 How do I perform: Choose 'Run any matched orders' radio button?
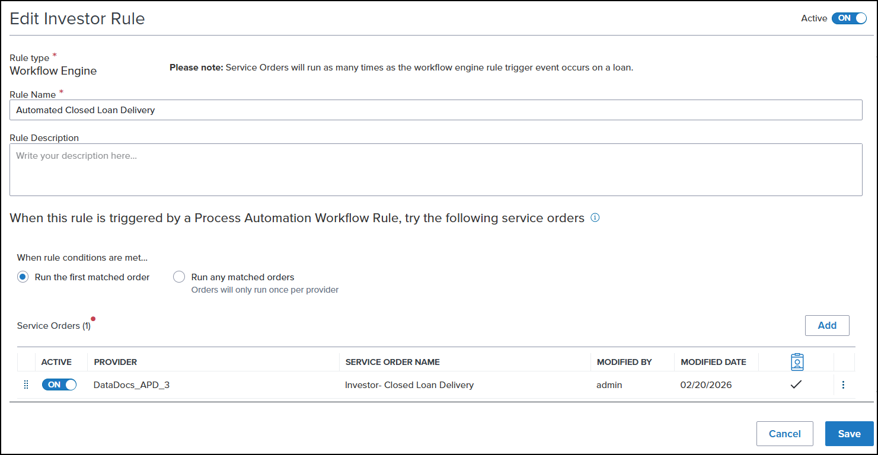(179, 277)
